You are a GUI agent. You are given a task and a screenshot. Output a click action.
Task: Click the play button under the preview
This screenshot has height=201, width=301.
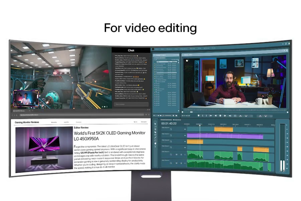[x=220, y=116]
